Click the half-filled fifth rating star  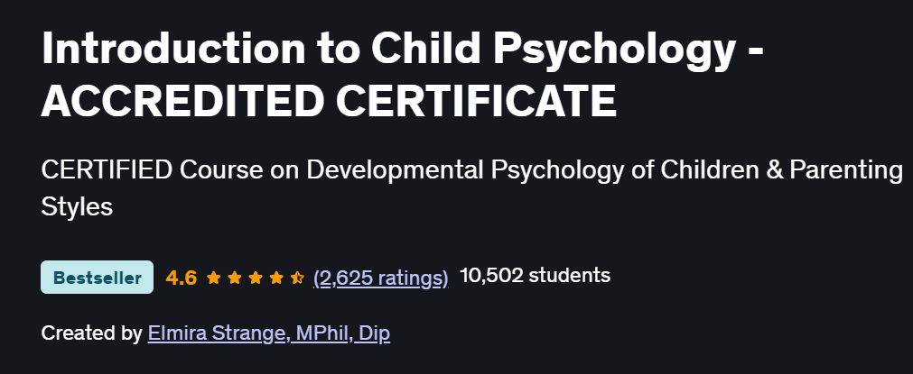point(297,278)
